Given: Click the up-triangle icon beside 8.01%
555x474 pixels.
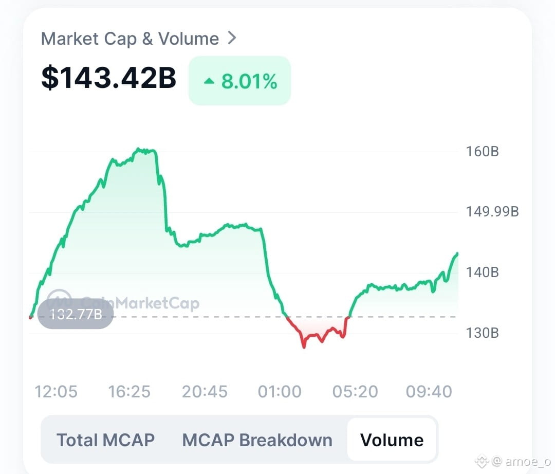Looking at the screenshot, I should (x=209, y=81).
